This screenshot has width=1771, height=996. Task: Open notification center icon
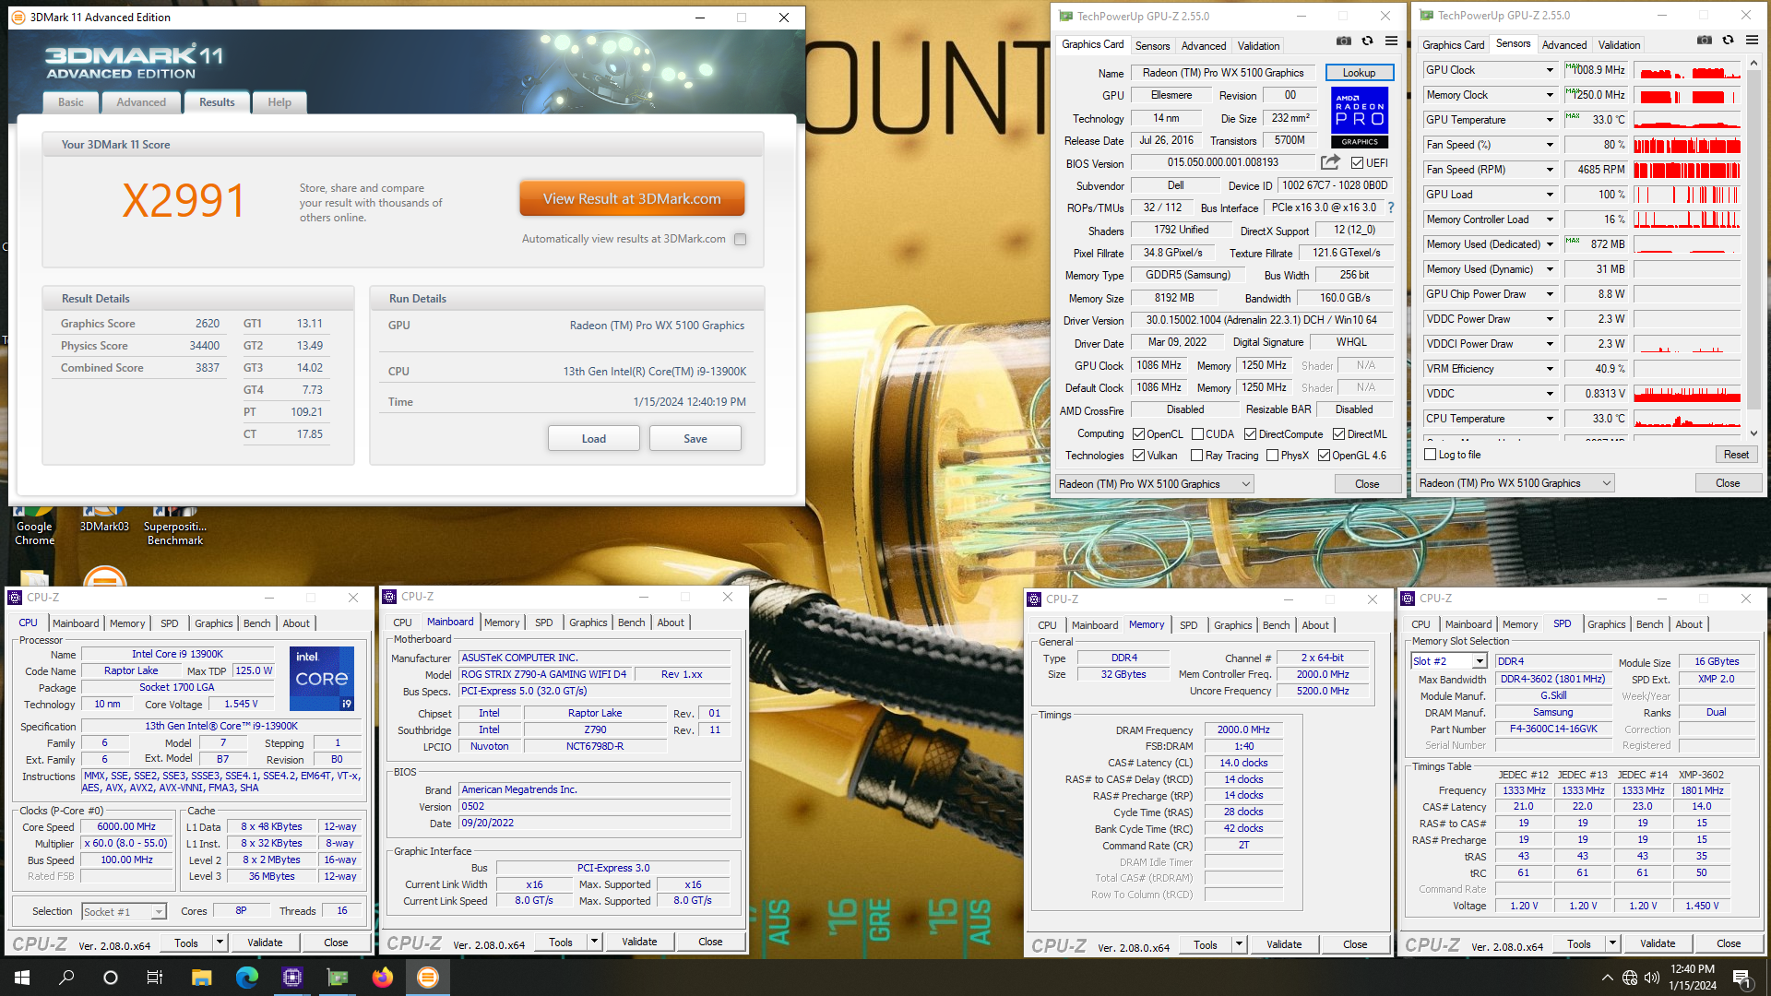1741,978
